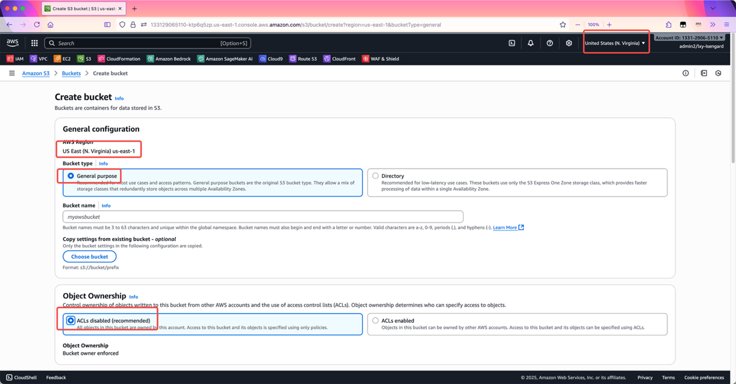This screenshot has width=736, height=384.
Task: Toggle the left navigation hamburger menu
Action: (x=12, y=73)
